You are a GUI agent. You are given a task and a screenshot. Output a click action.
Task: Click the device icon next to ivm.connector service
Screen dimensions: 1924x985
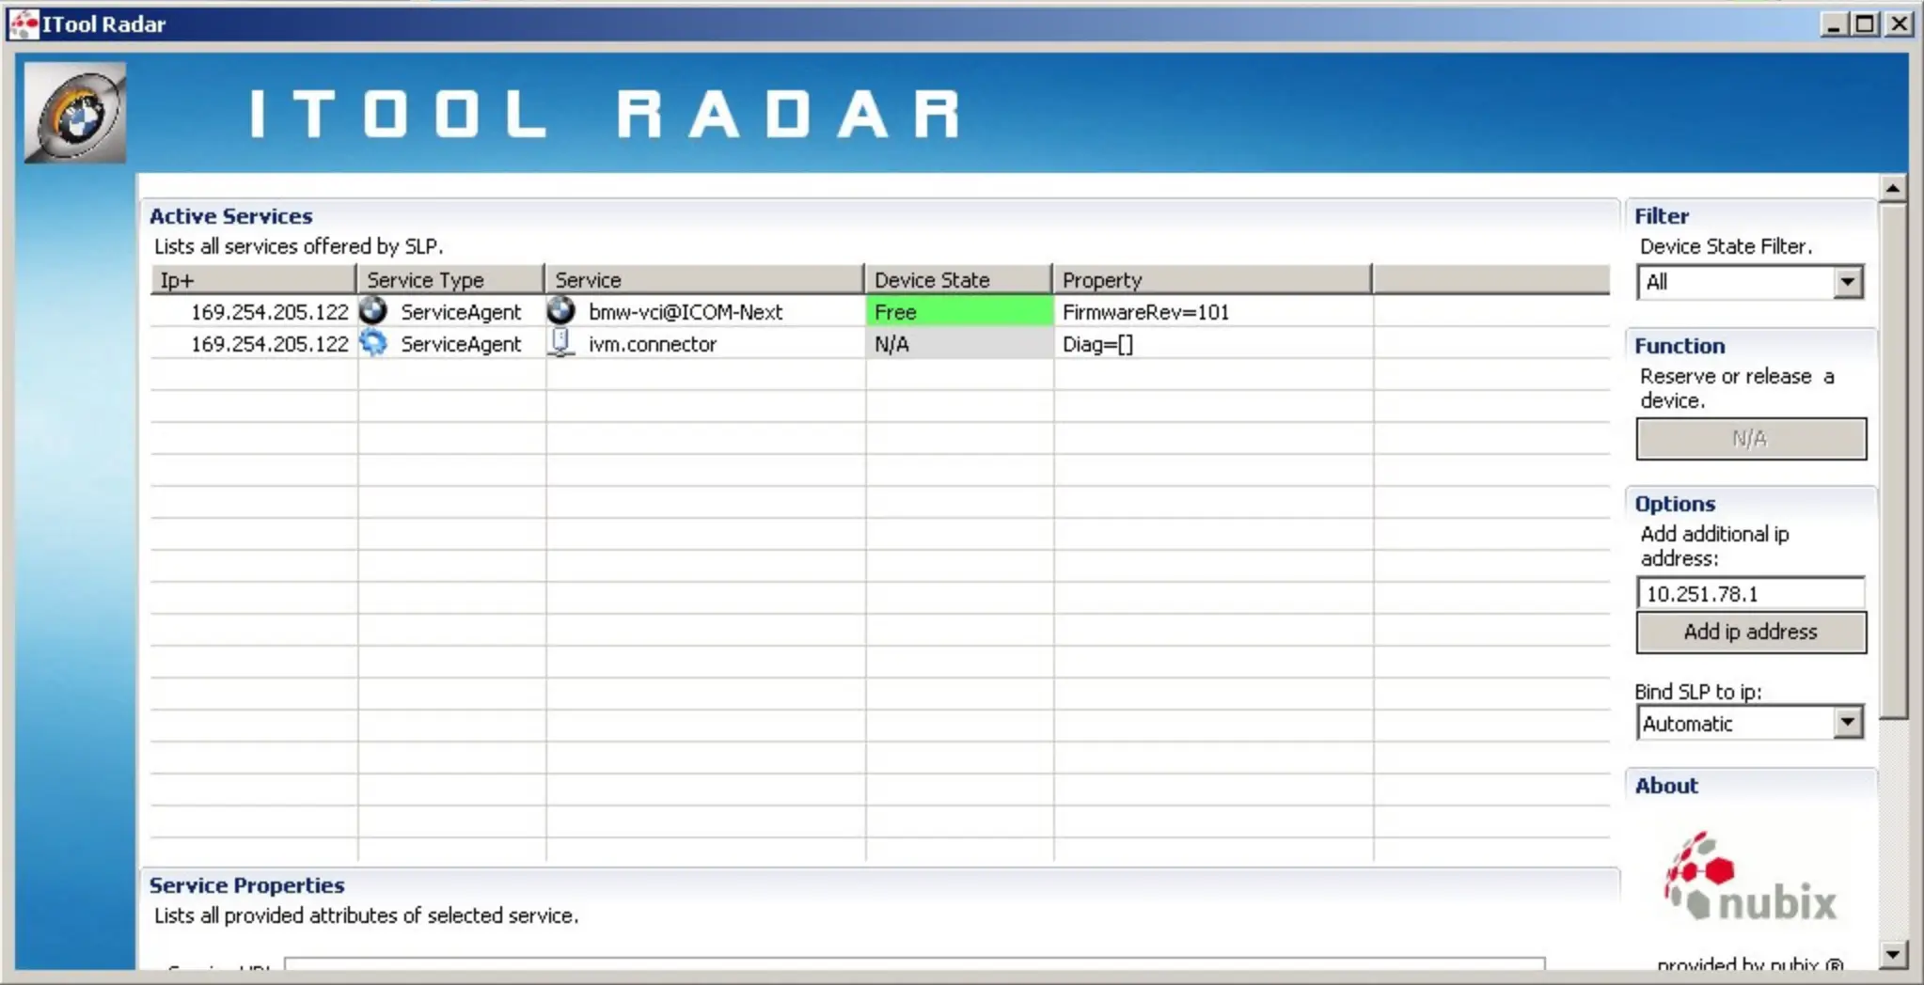pyautogui.click(x=561, y=343)
